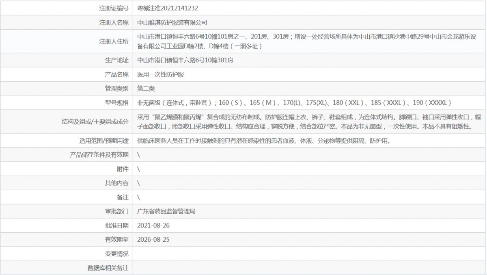Viewport: 487px width, 275px height.
Task: Click the 适用范围/预期用途 label
Action: [104, 141]
